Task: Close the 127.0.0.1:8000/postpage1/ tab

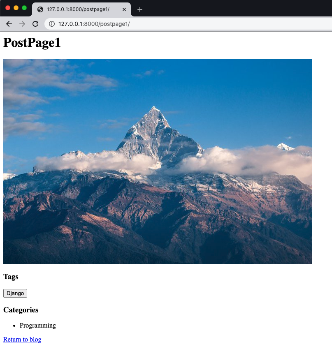Action: click(x=124, y=9)
